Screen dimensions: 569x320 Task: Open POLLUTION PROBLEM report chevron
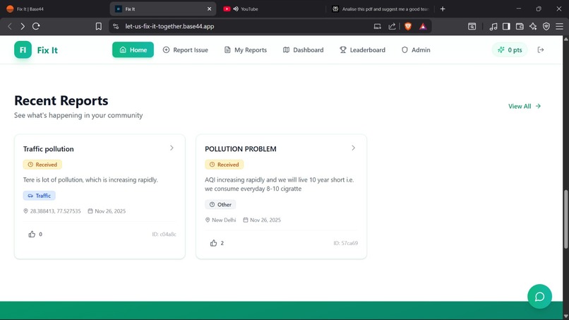tap(353, 148)
